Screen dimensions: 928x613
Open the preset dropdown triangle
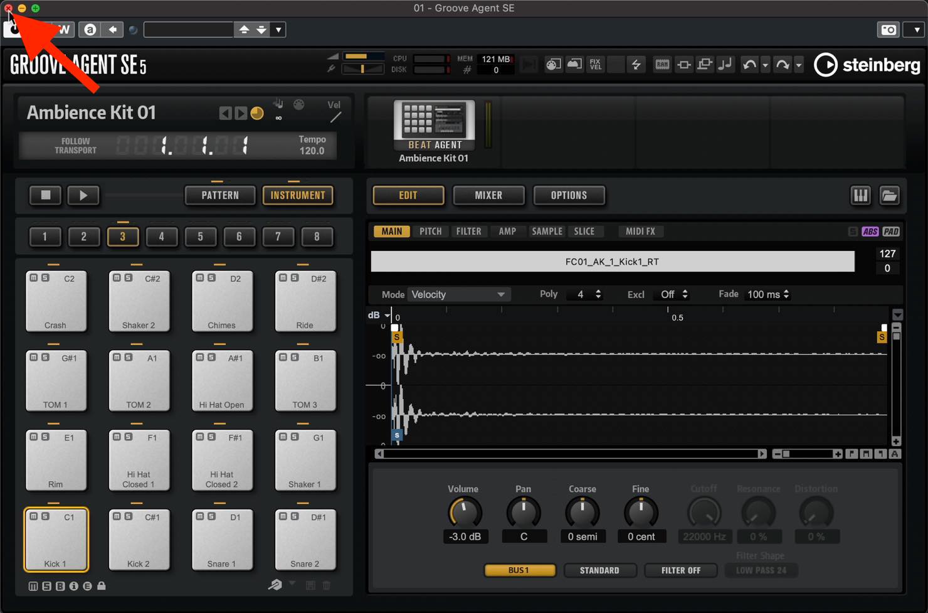[x=278, y=29]
